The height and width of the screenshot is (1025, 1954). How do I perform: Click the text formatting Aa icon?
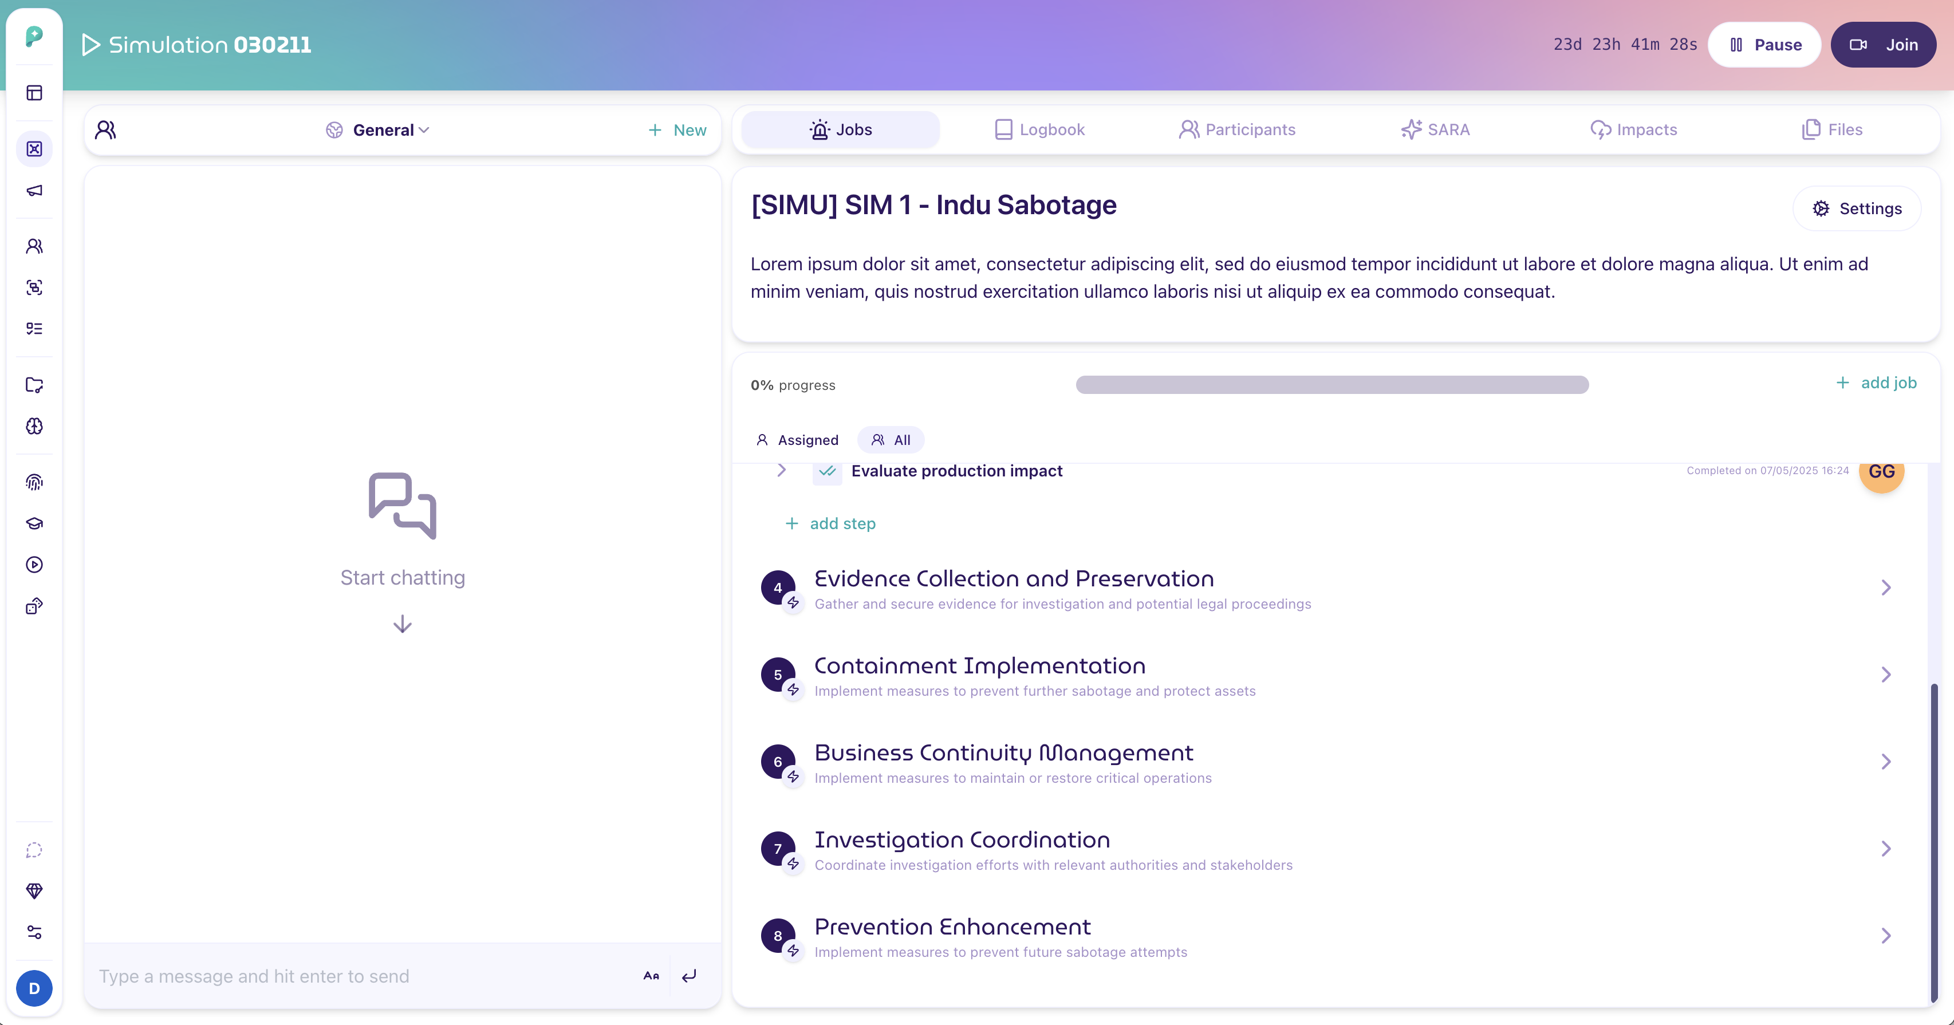651,976
